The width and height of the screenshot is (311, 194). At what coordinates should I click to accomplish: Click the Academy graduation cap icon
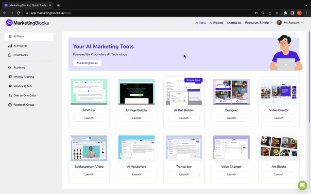10,67
